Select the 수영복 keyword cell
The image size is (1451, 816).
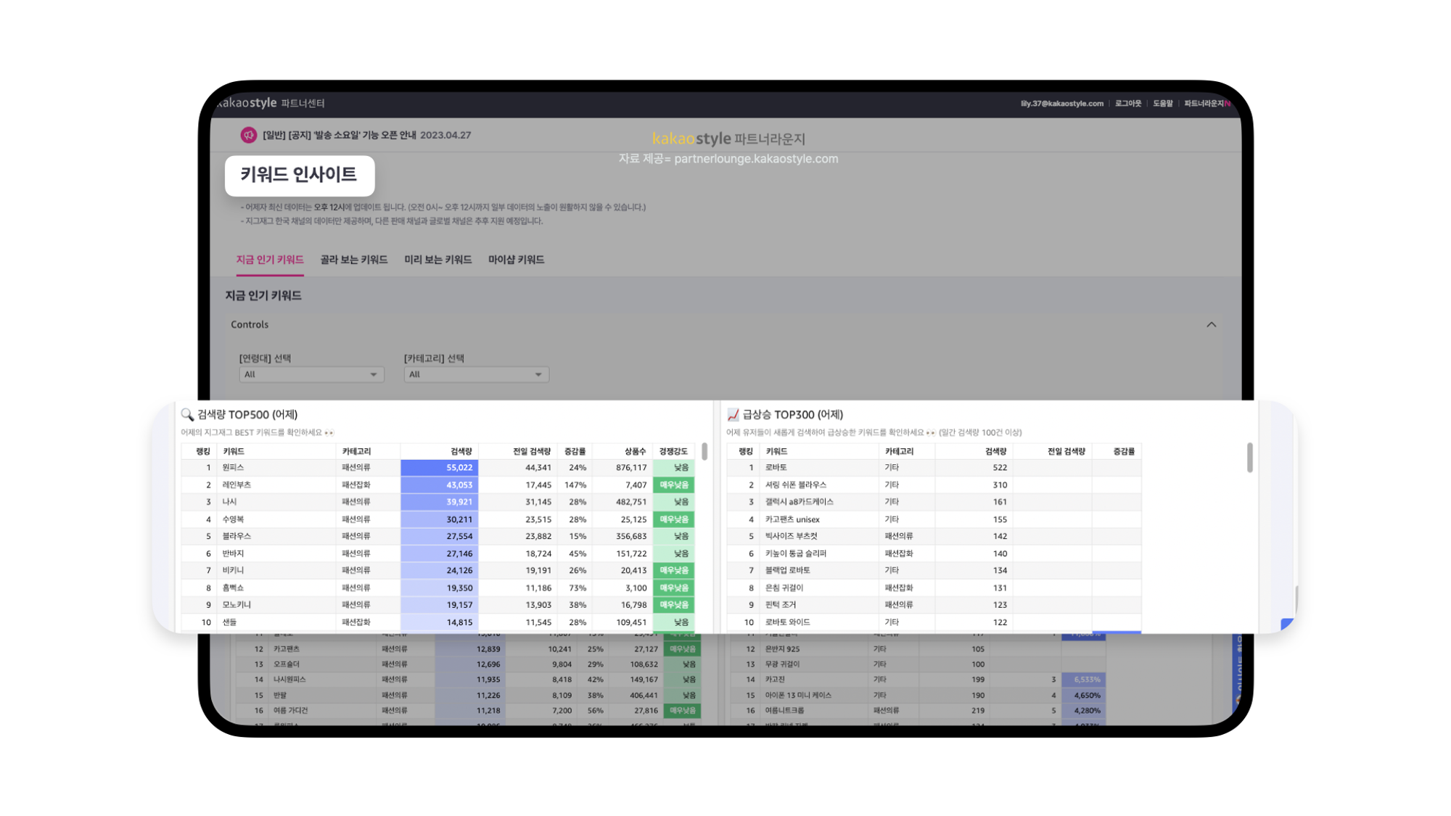(x=233, y=519)
